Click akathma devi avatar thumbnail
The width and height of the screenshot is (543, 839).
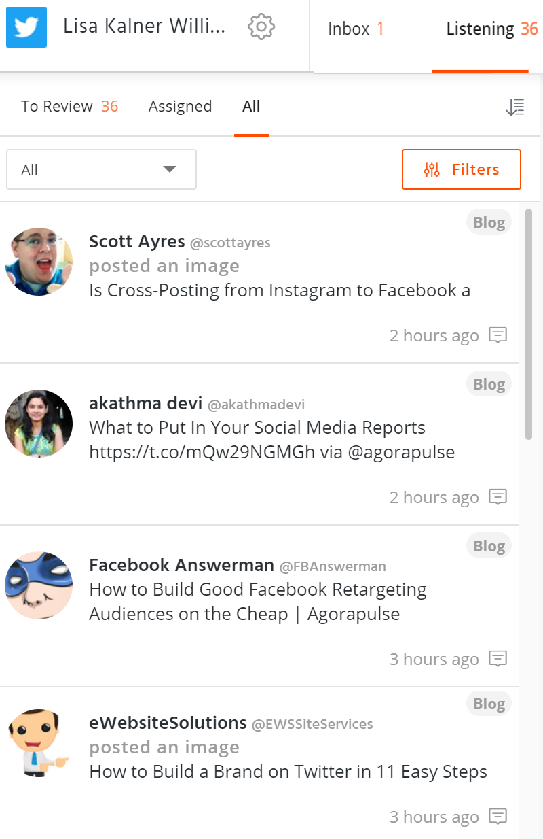39,424
